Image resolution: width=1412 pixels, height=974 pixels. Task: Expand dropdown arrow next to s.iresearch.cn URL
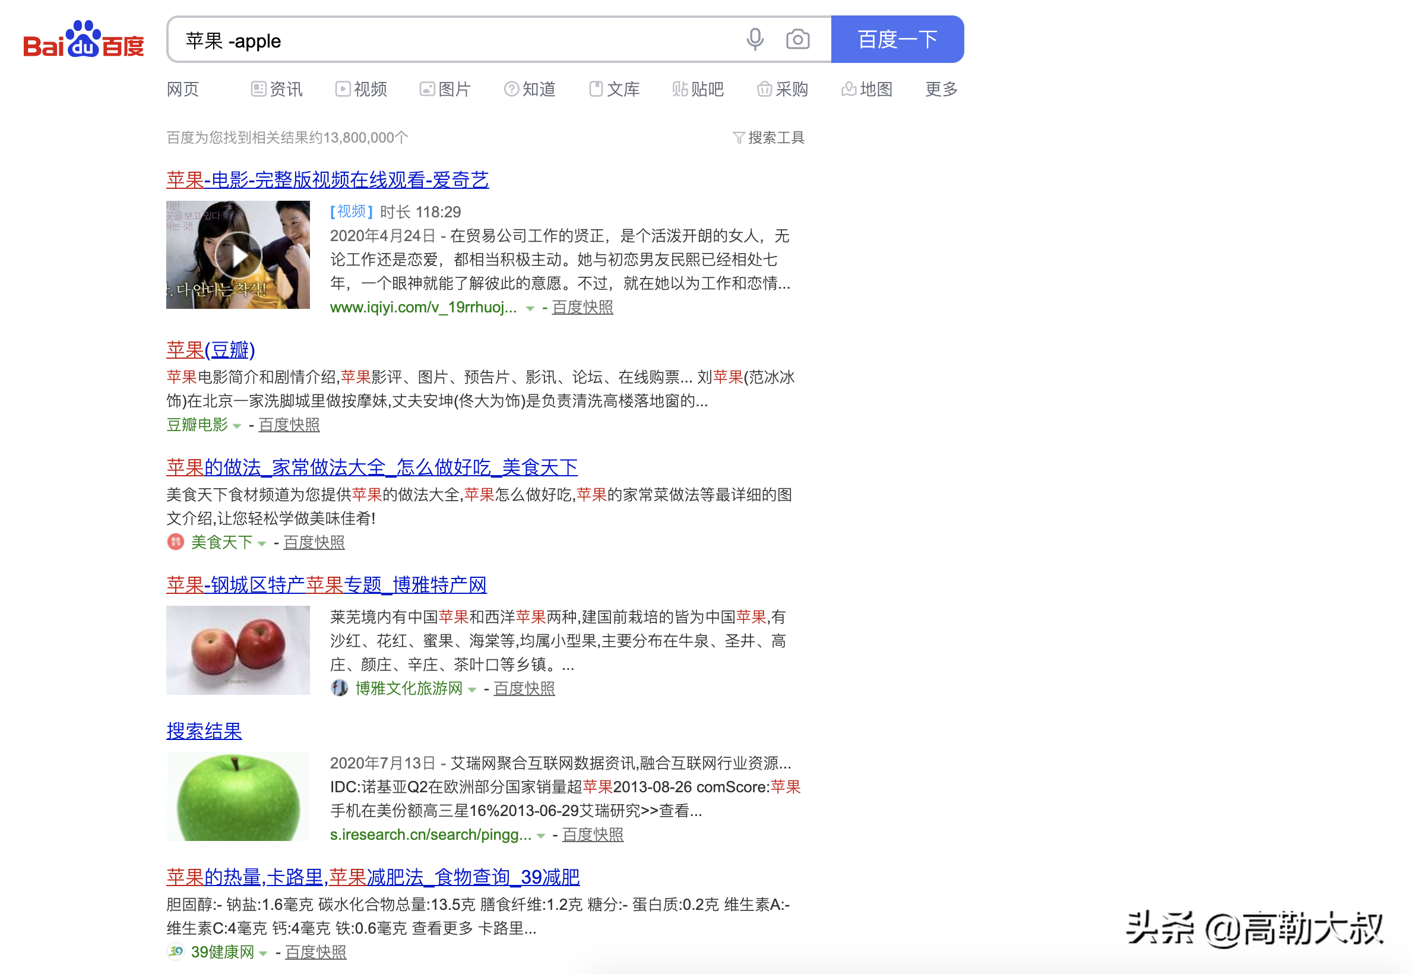pos(541,836)
